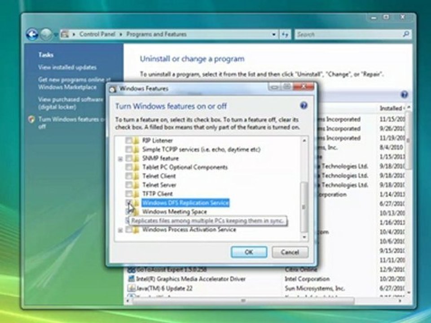Open the address bar history dropdown
The width and height of the screenshot is (431, 323).
(x=274, y=35)
